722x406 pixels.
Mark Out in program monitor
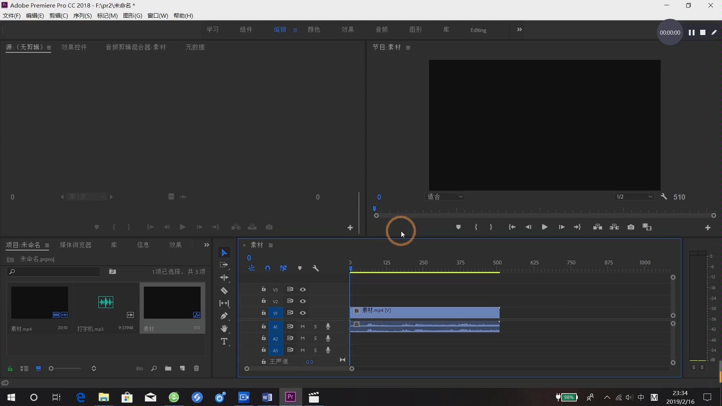[x=491, y=227]
